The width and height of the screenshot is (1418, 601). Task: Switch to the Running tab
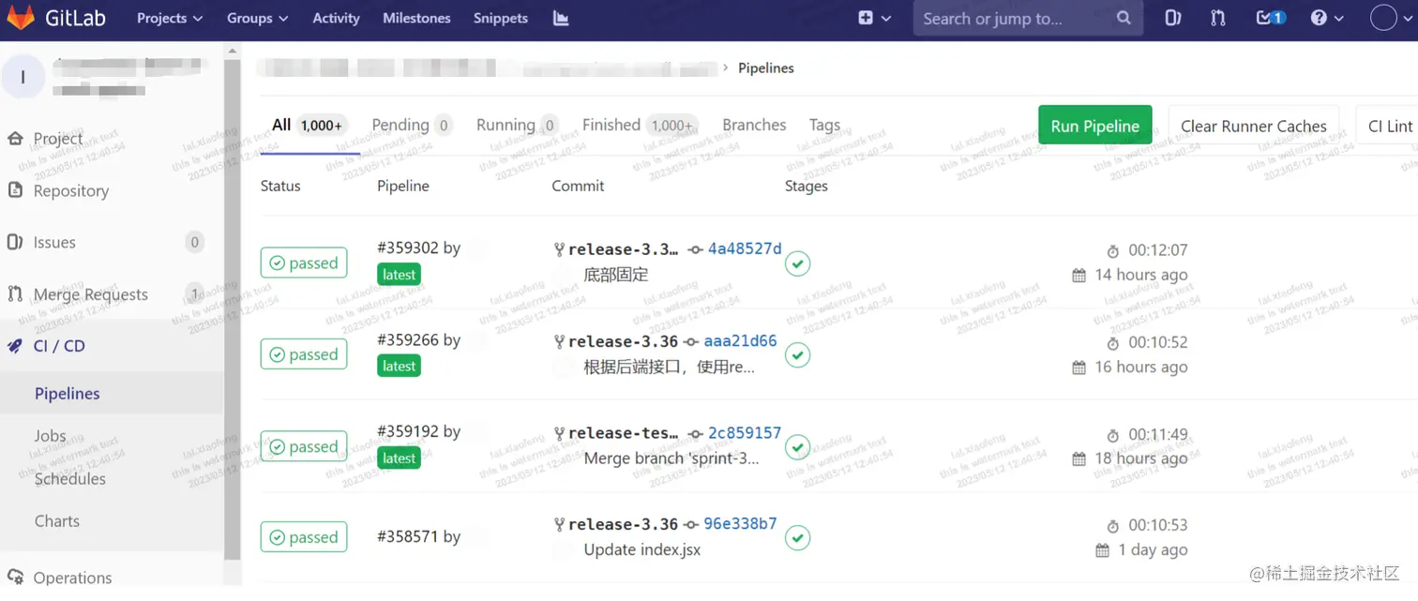(x=518, y=125)
